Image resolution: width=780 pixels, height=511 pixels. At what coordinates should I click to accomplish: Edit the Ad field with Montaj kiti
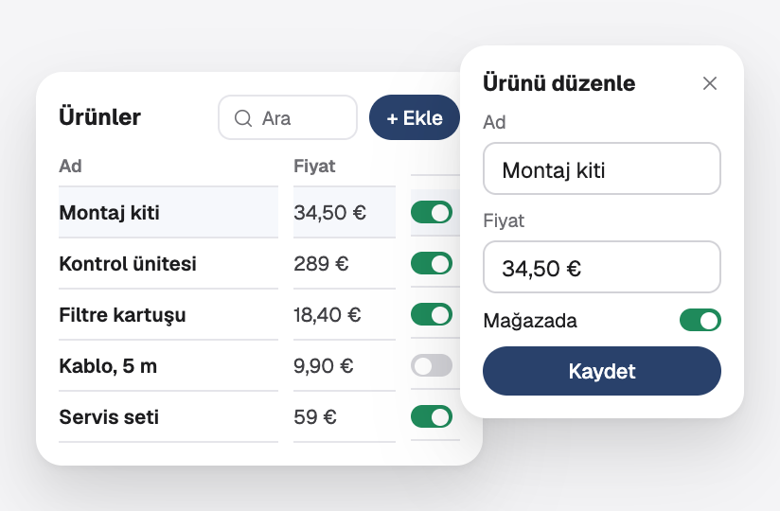click(601, 169)
